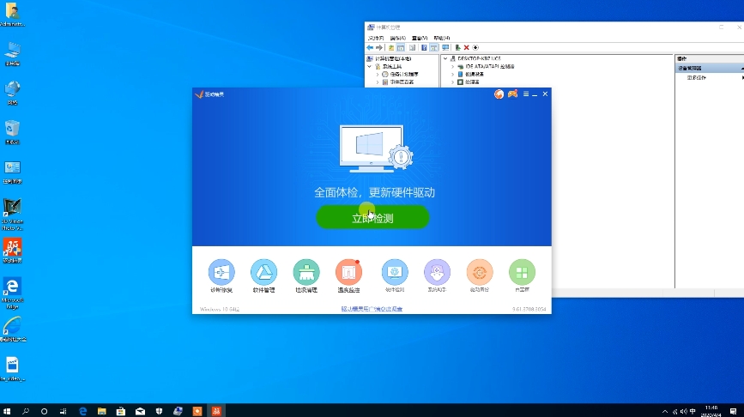Open the orange driver backup icon
744x417 pixels.
[479, 272]
